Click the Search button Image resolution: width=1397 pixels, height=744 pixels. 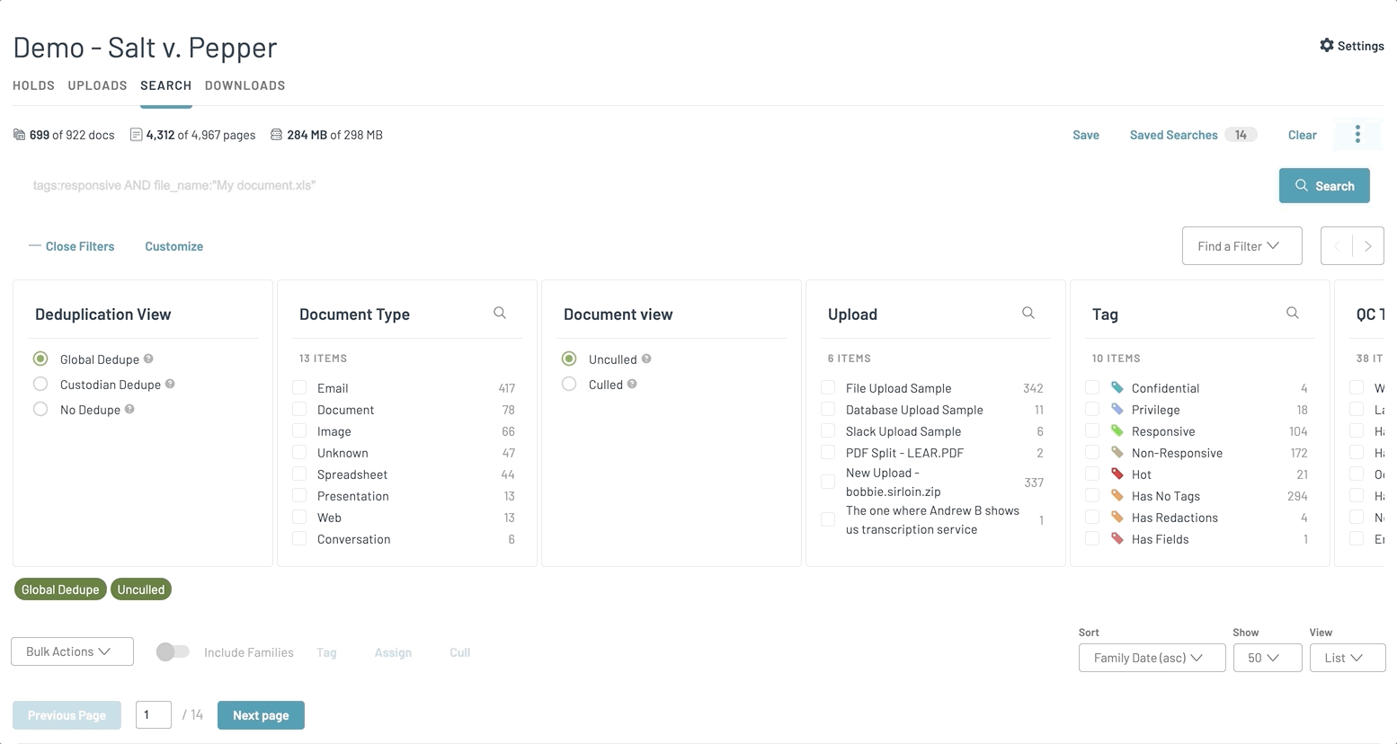[1324, 185]
